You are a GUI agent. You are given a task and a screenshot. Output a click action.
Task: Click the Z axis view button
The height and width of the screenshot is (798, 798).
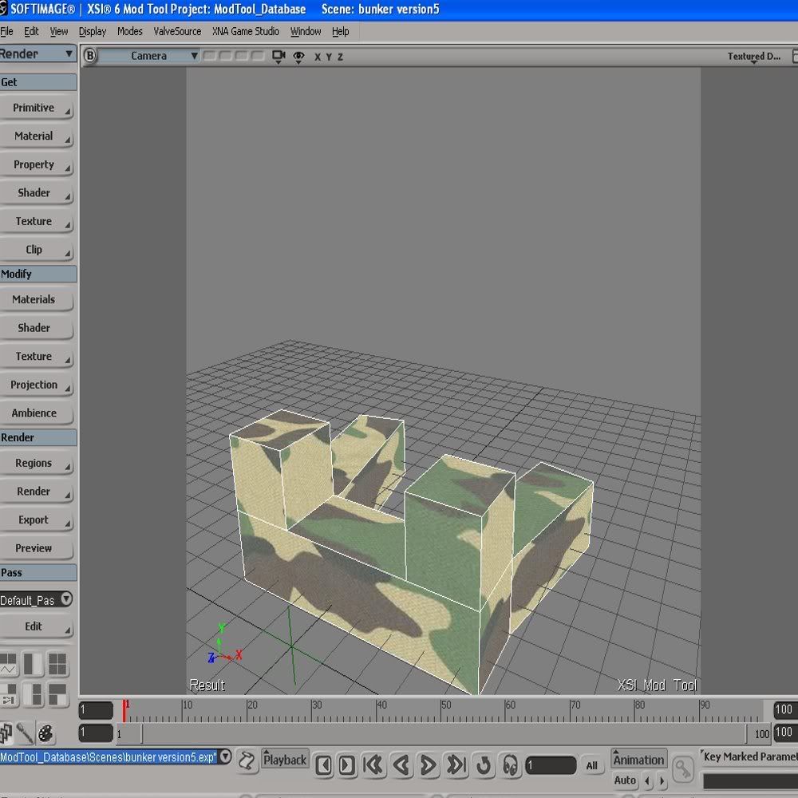click(x=340, y=57)
